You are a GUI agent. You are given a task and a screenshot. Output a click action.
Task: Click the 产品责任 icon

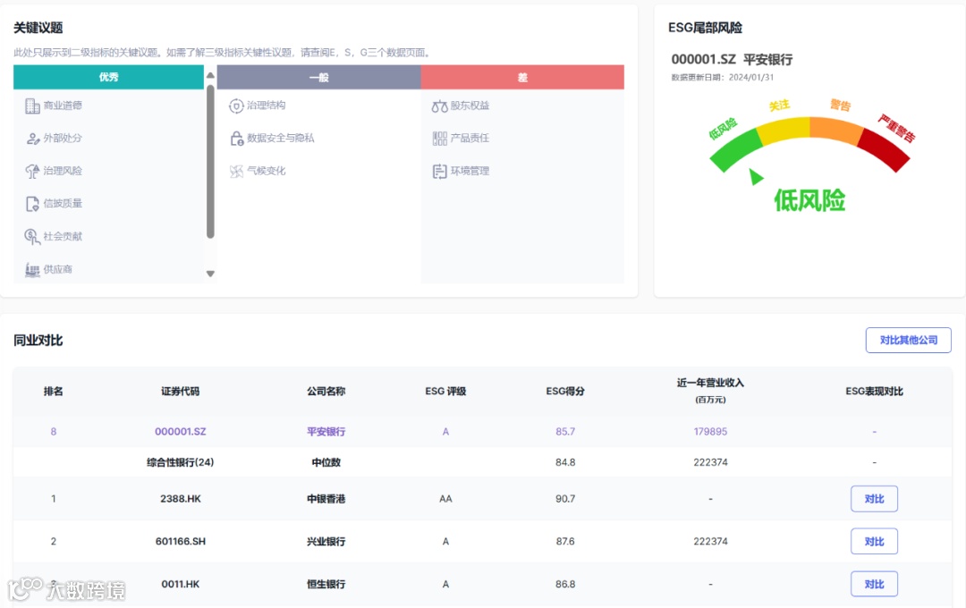tap(439, 139)
